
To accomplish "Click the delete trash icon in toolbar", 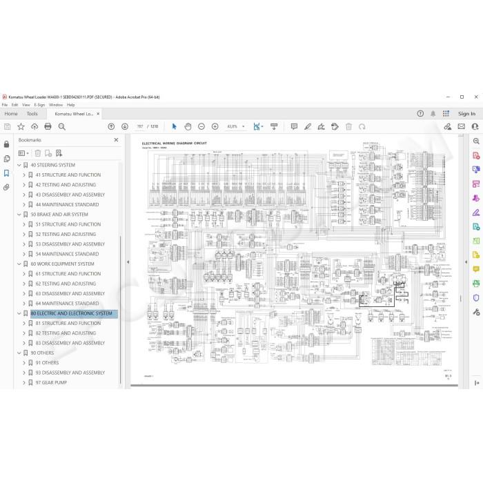I will (348, 126).
